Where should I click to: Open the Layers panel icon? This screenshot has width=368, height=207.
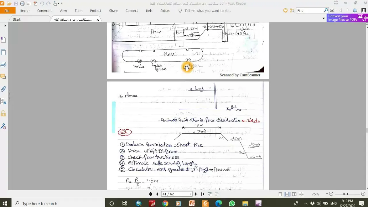[x=3, y=64]
